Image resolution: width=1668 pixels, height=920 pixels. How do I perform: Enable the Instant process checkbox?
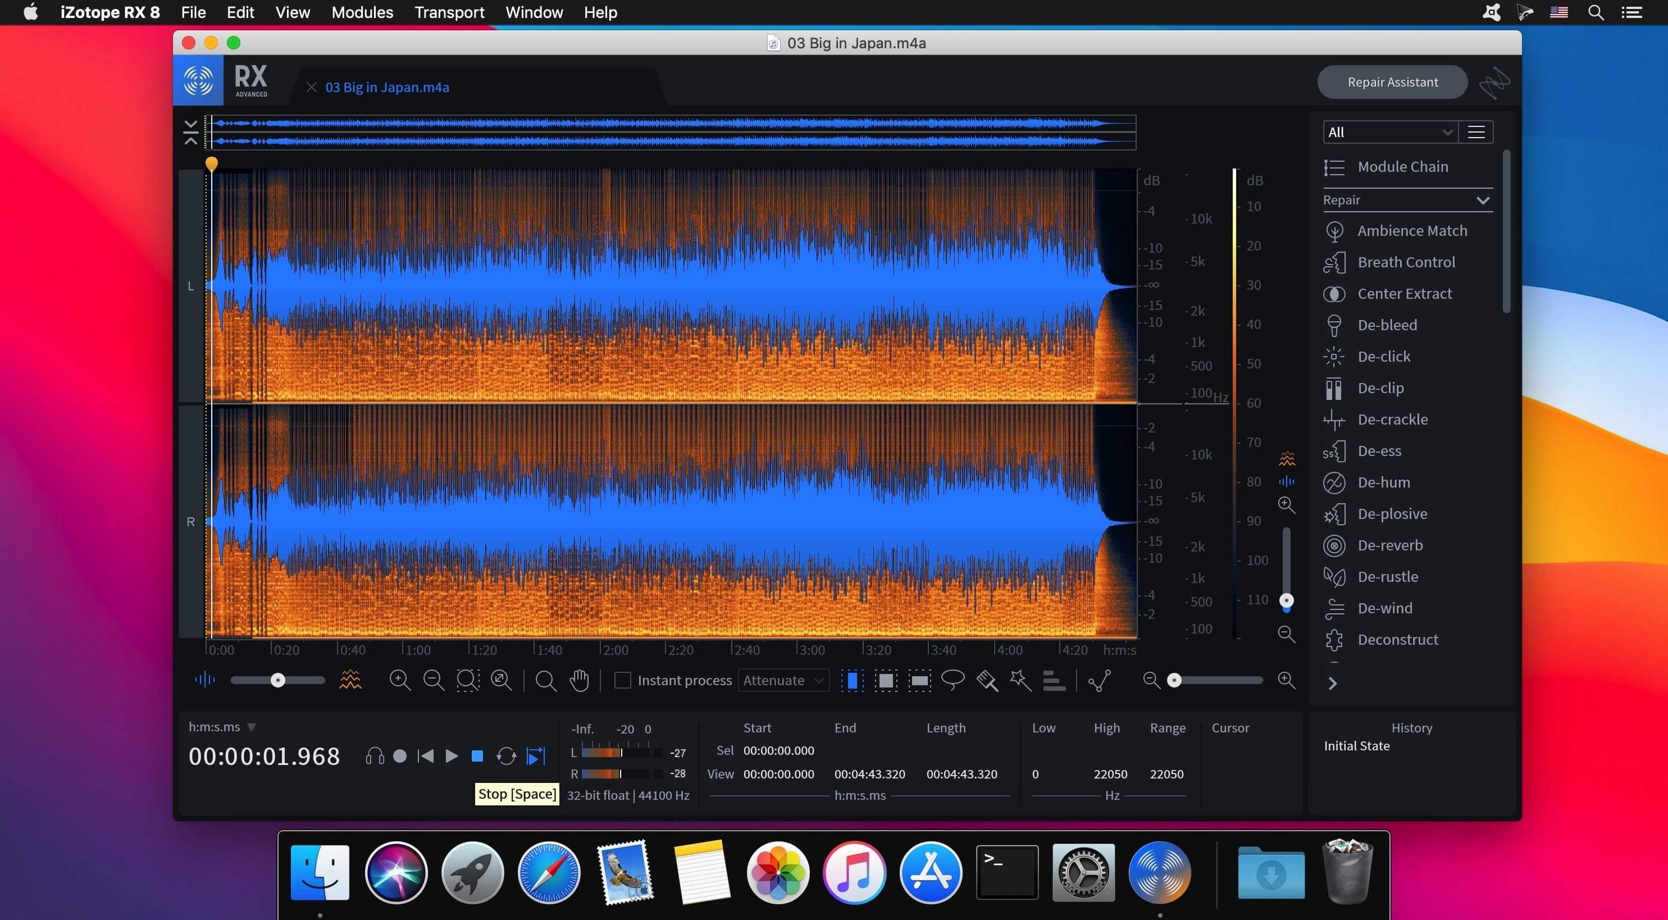click(x=622, y=680)
